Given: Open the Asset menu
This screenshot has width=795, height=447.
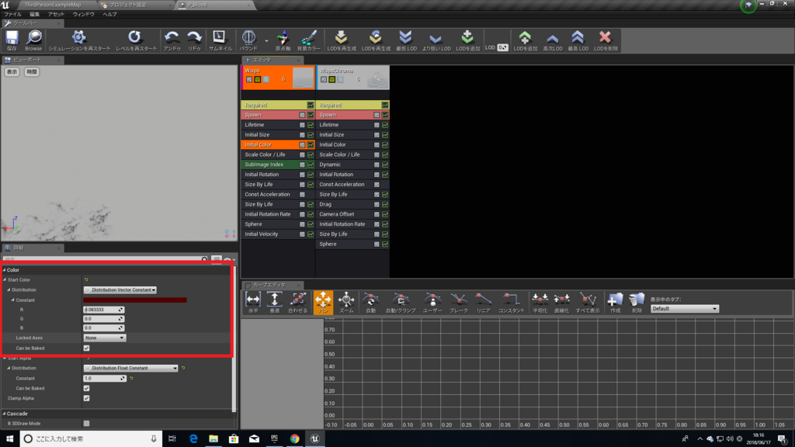Looking at the screenshot, I should 56,14.
